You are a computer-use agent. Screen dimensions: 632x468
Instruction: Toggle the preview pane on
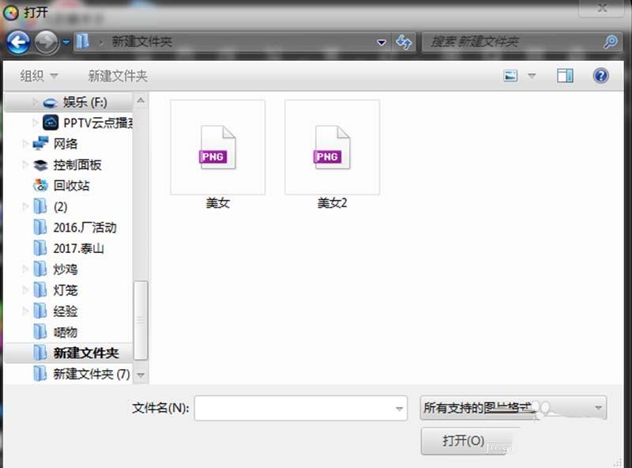564,75
